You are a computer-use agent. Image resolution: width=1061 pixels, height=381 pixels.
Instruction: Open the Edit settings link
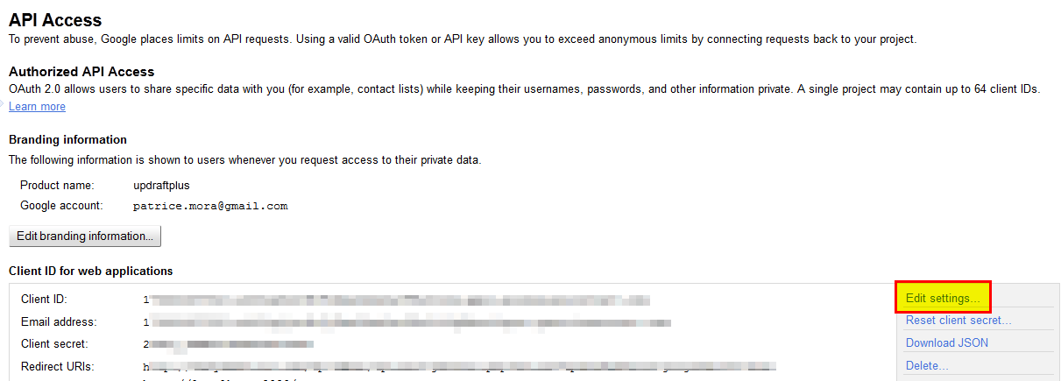pyautogui.click(x=943, y=299)
